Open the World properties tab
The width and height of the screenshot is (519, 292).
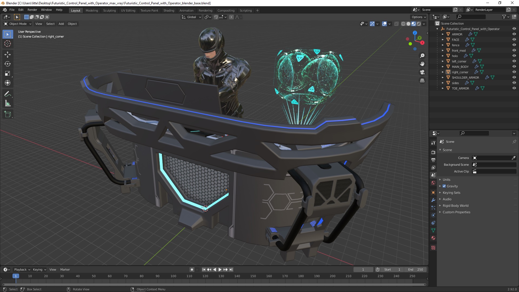[x=433, y=183]
